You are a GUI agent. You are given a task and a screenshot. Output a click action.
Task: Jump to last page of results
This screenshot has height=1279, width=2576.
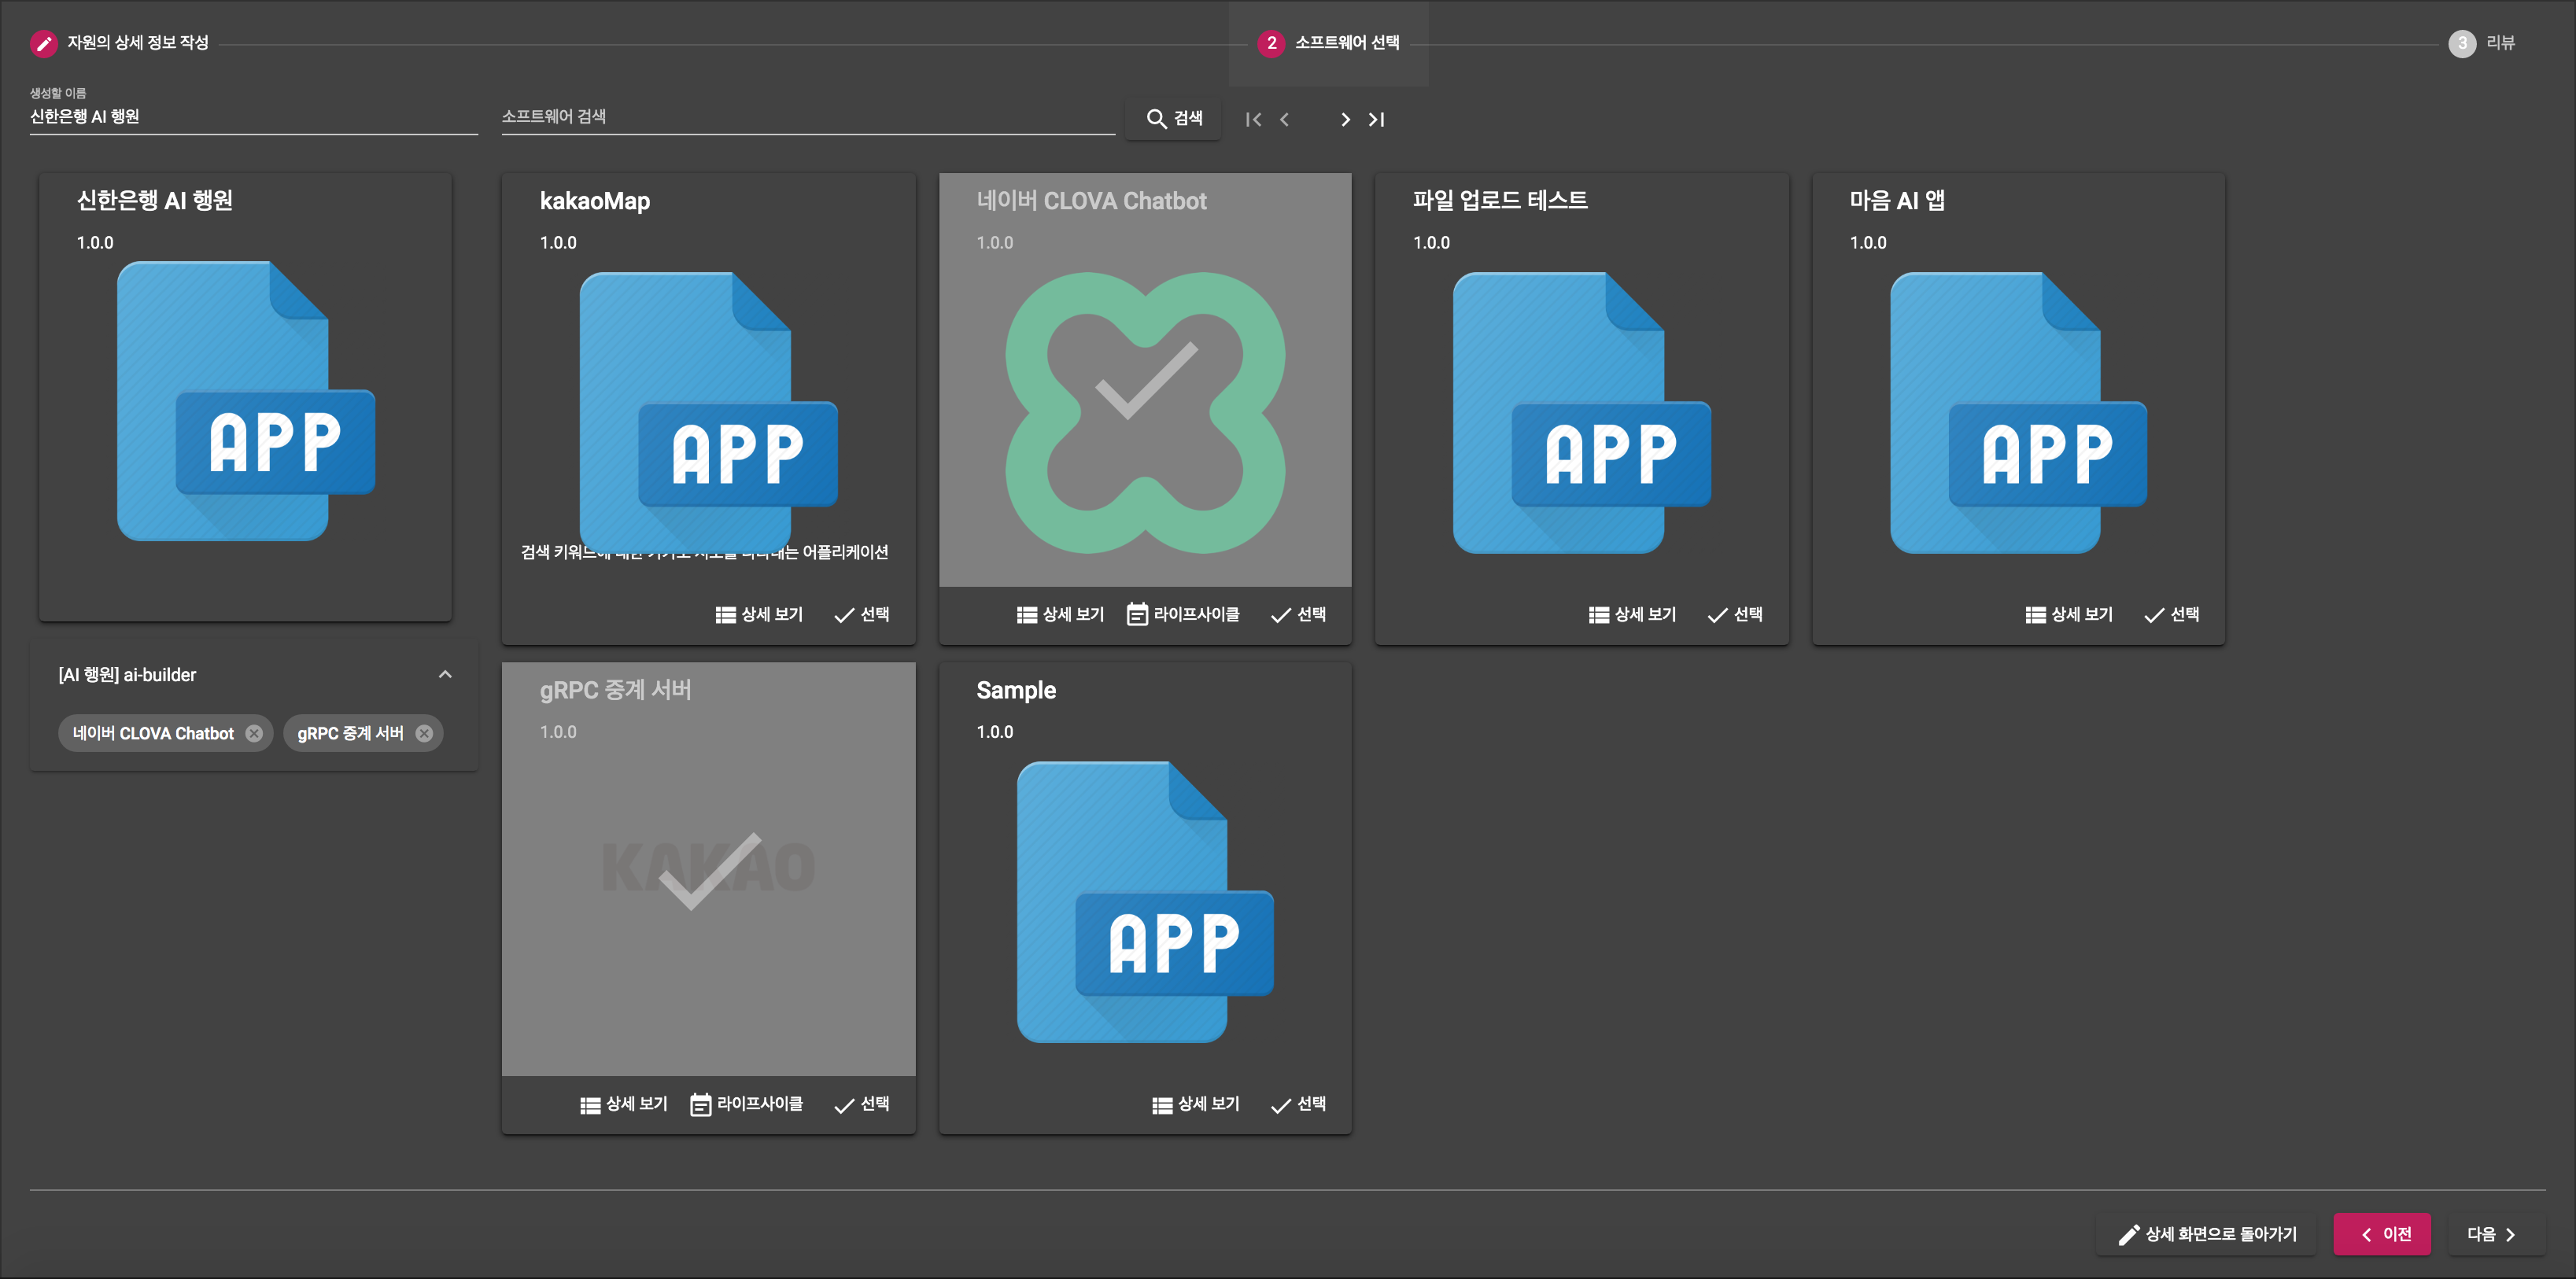[x=1377, y=119]
